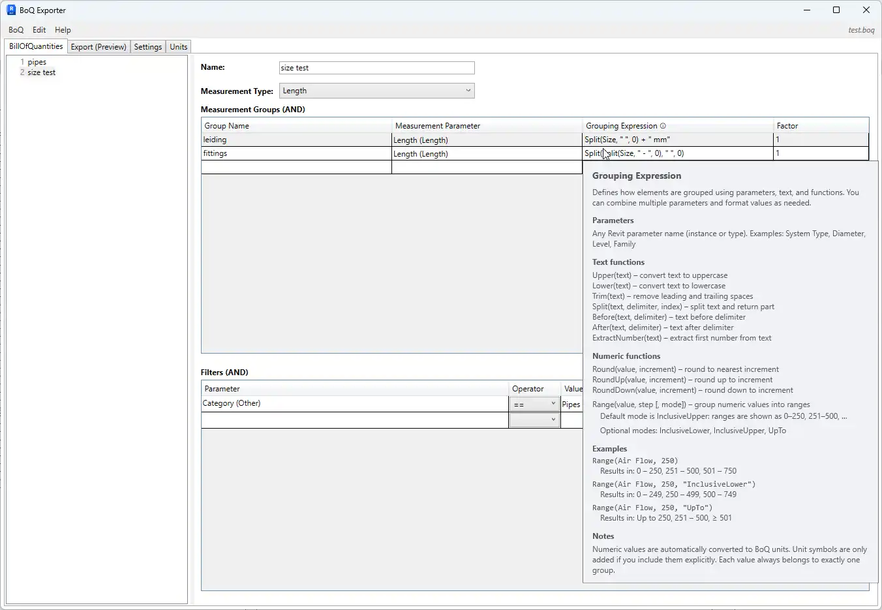Click the "Pipes" filter value cell
Screen dimensions: 882x610
point(571,404)
